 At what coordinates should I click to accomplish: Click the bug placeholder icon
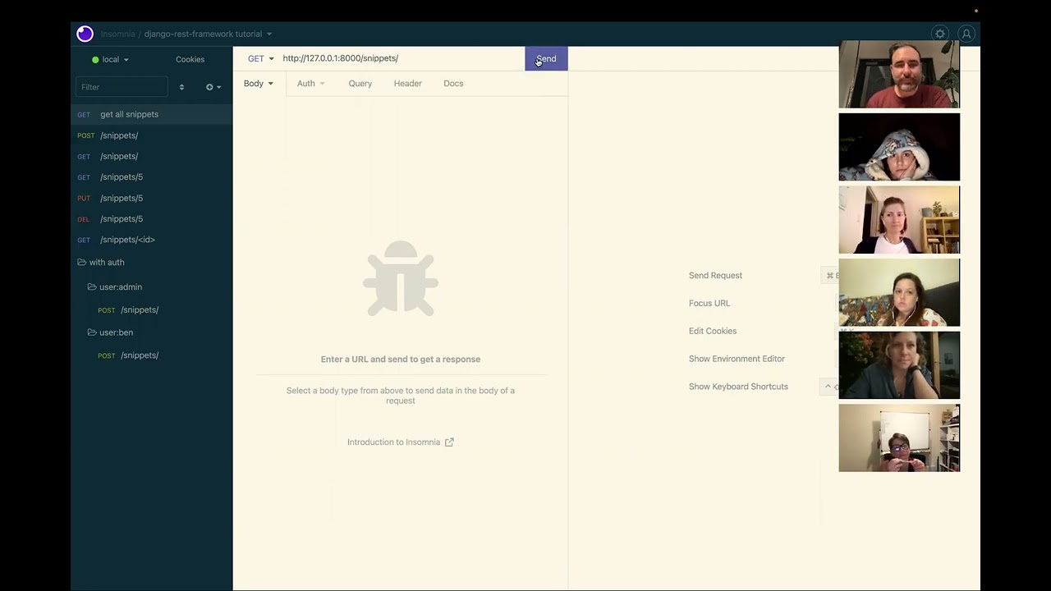click(401, 278)
